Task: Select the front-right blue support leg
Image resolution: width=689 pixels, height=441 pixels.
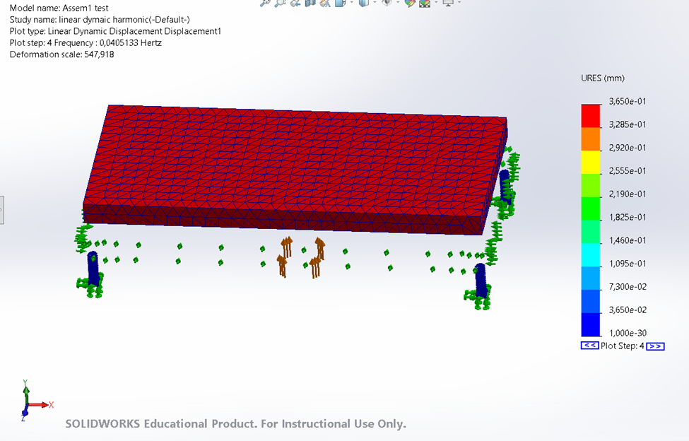Action: tap(481, 281)
